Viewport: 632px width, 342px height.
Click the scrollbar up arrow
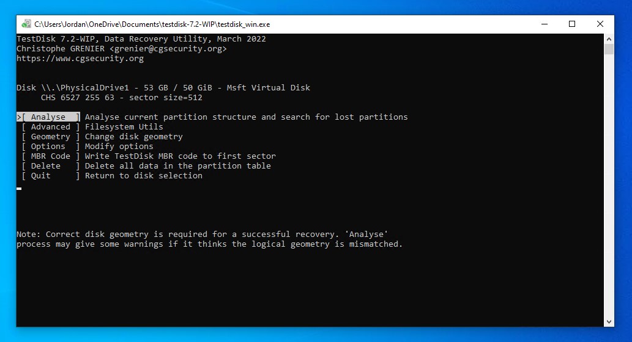609,39
